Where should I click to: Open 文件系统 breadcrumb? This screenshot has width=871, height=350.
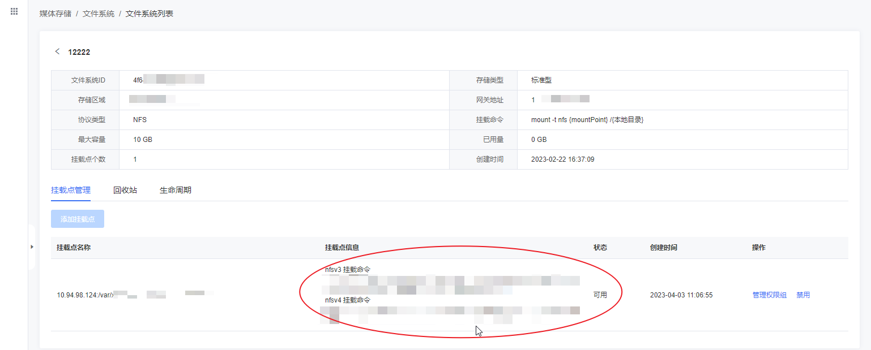click(x=99, y=14)
